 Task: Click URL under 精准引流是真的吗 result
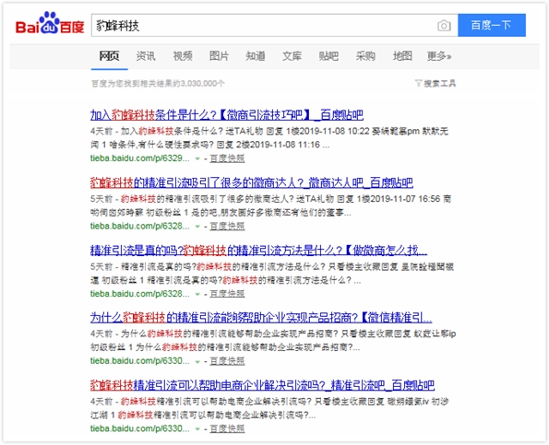(139, 294)
